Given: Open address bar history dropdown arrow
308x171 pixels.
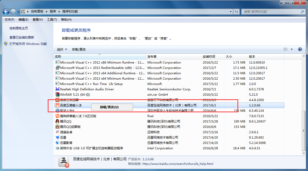Looking at the screenshot, I should [230, 12].
